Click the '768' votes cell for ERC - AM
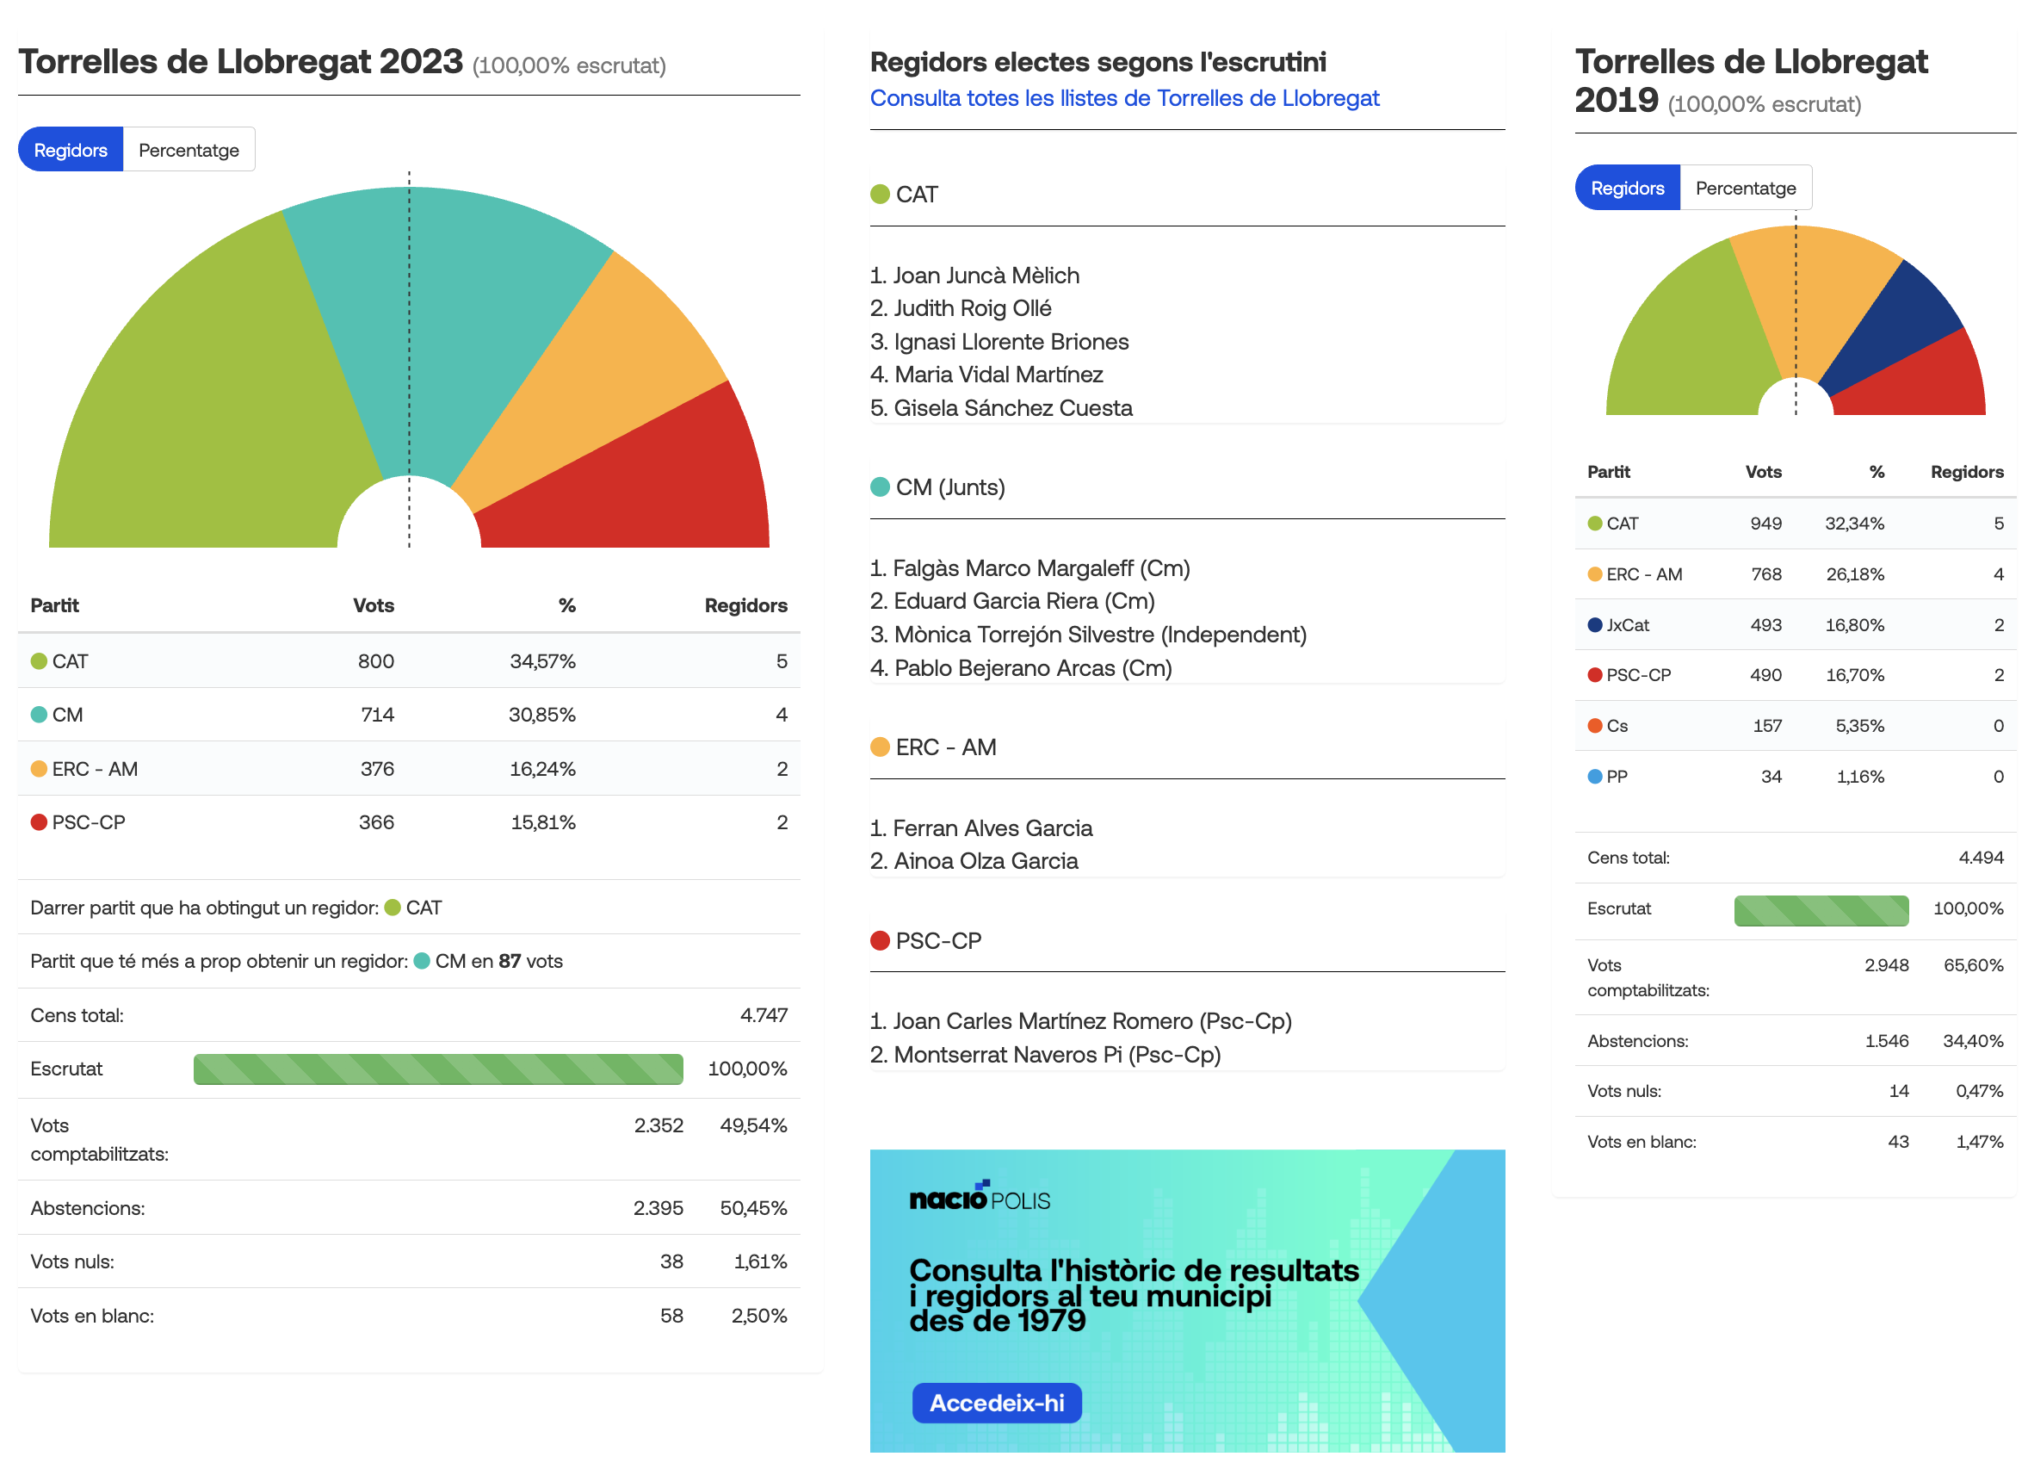 [1766, 574]
